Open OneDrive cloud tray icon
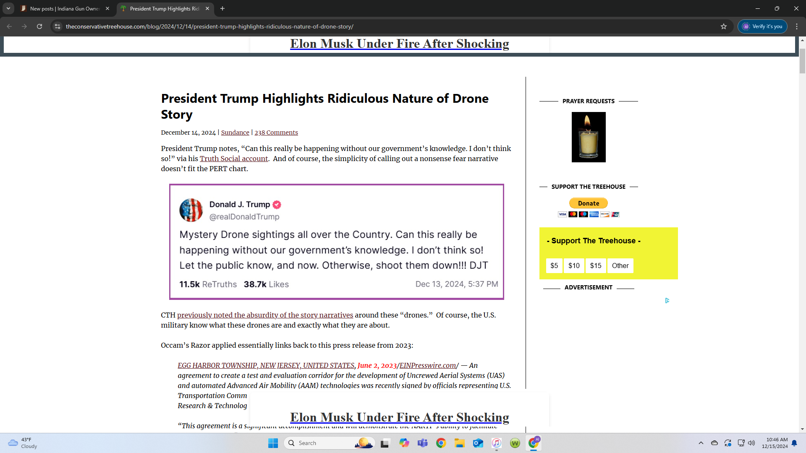Image resolution: width=806 pixels, height=453 pixels. tap(714, 443)
